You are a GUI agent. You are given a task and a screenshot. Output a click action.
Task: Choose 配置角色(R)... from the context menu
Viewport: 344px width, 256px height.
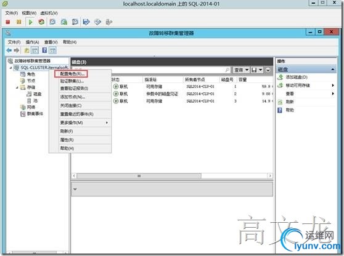72,74
